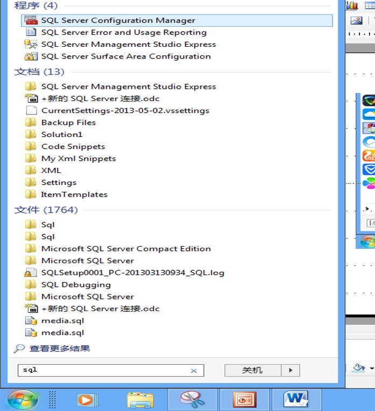The image size is (375, 411).
Task: Expand the 文档 (13) results group
Action: pyautogui.click(x=39, y=71)
